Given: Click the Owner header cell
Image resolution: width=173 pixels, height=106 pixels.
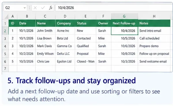Looking at the screenshot, I should click(x=104, y=23).
